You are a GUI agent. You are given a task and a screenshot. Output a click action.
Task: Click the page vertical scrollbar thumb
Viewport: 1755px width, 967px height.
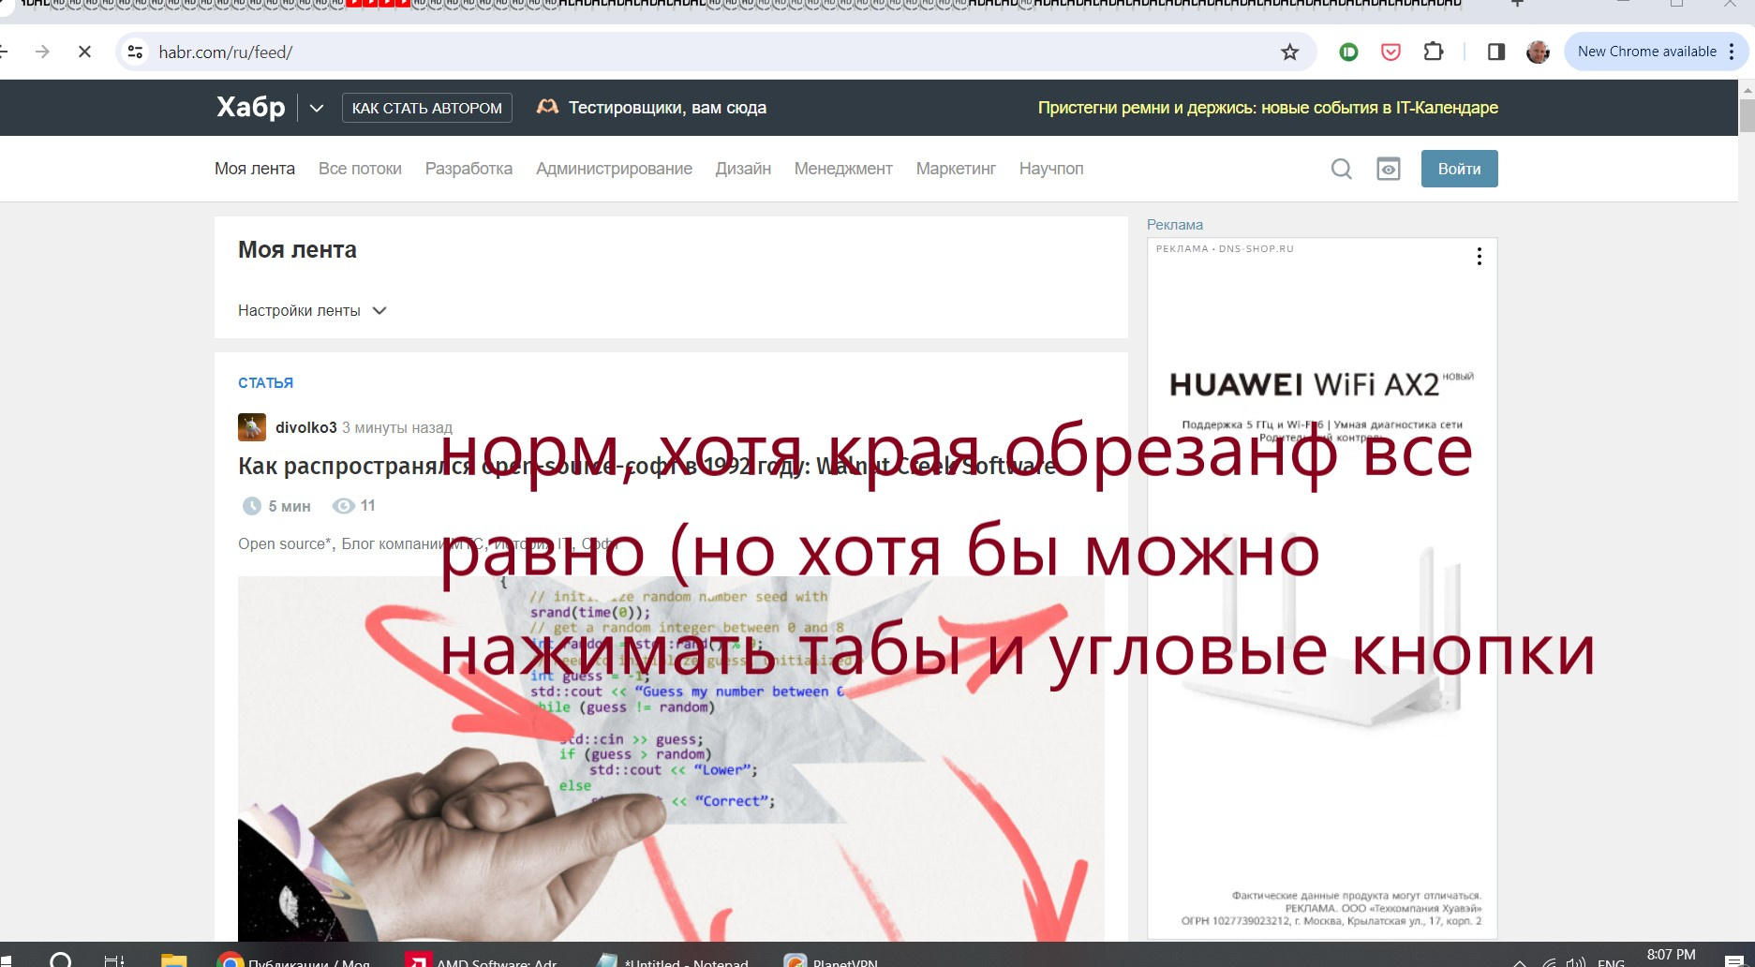click(1747, 116)
